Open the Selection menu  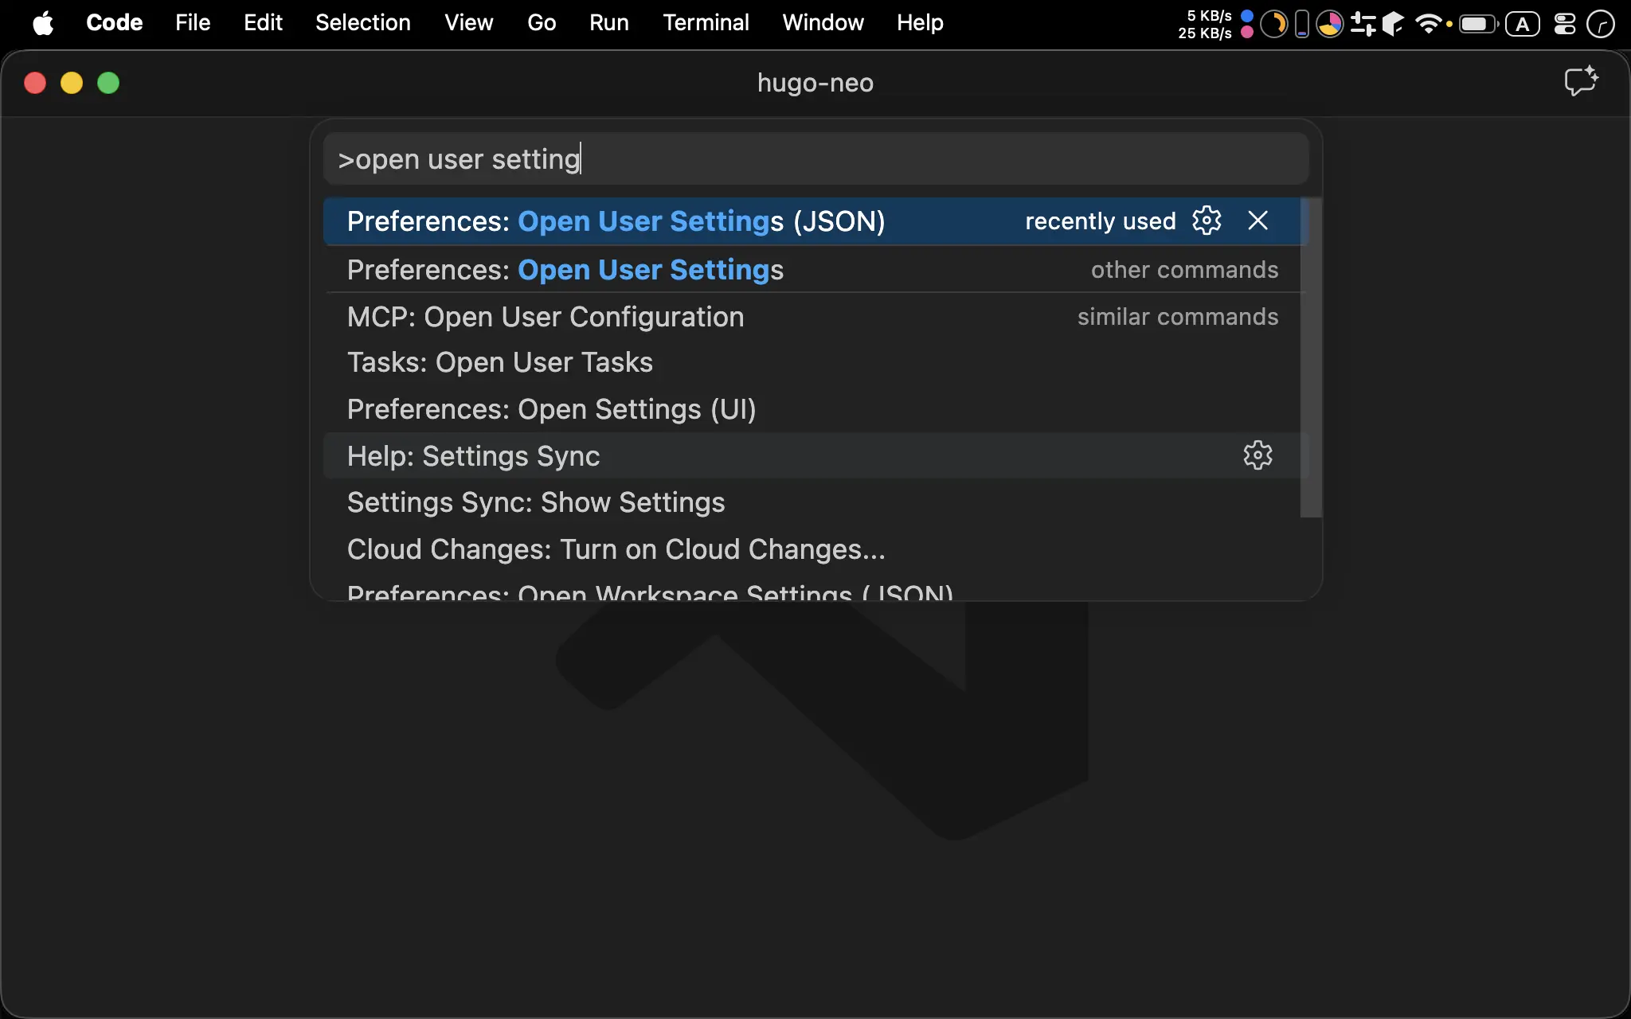point(363,22)
